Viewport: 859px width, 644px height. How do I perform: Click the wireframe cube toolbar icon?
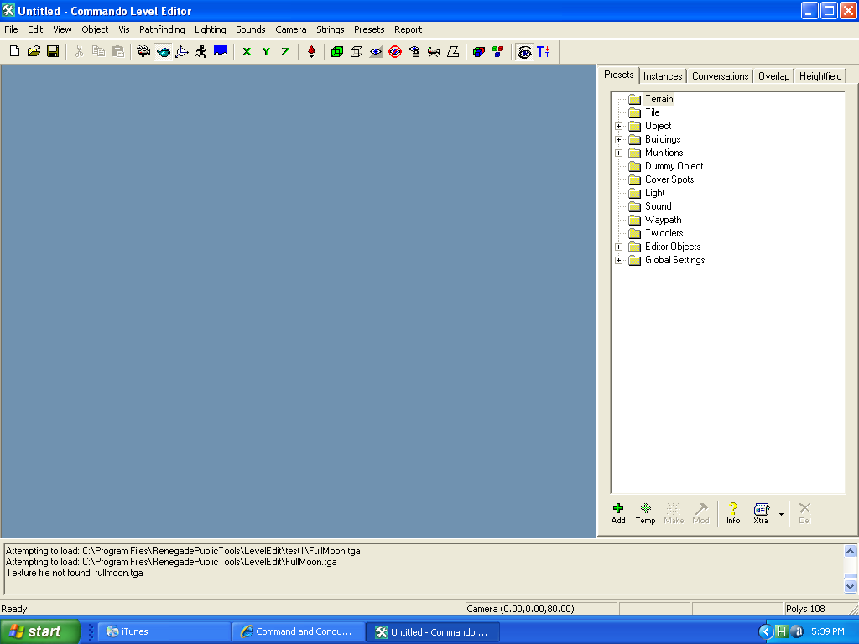(x=357, y=51)
